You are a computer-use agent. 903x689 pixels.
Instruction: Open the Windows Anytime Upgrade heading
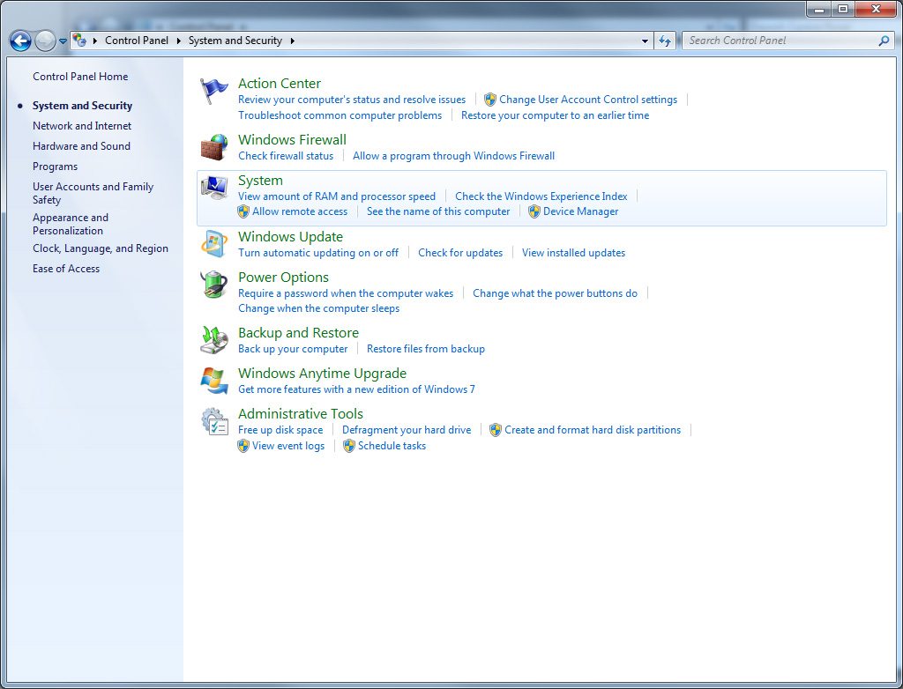322,374
